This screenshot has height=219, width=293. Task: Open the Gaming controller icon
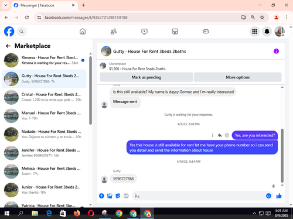pos(206,32)
